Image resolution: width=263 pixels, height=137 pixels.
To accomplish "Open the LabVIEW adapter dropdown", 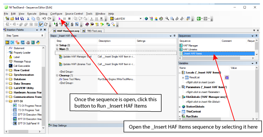I will 141,19.
